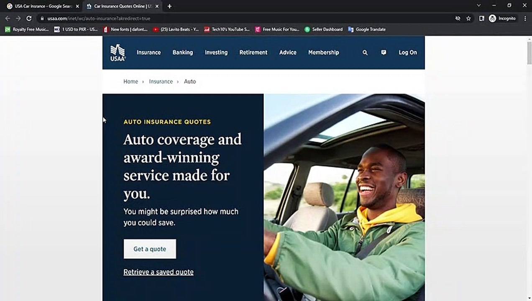Open the Insurance navigation menu
Viewport: 532px width, 301px height.
[148, 53]
